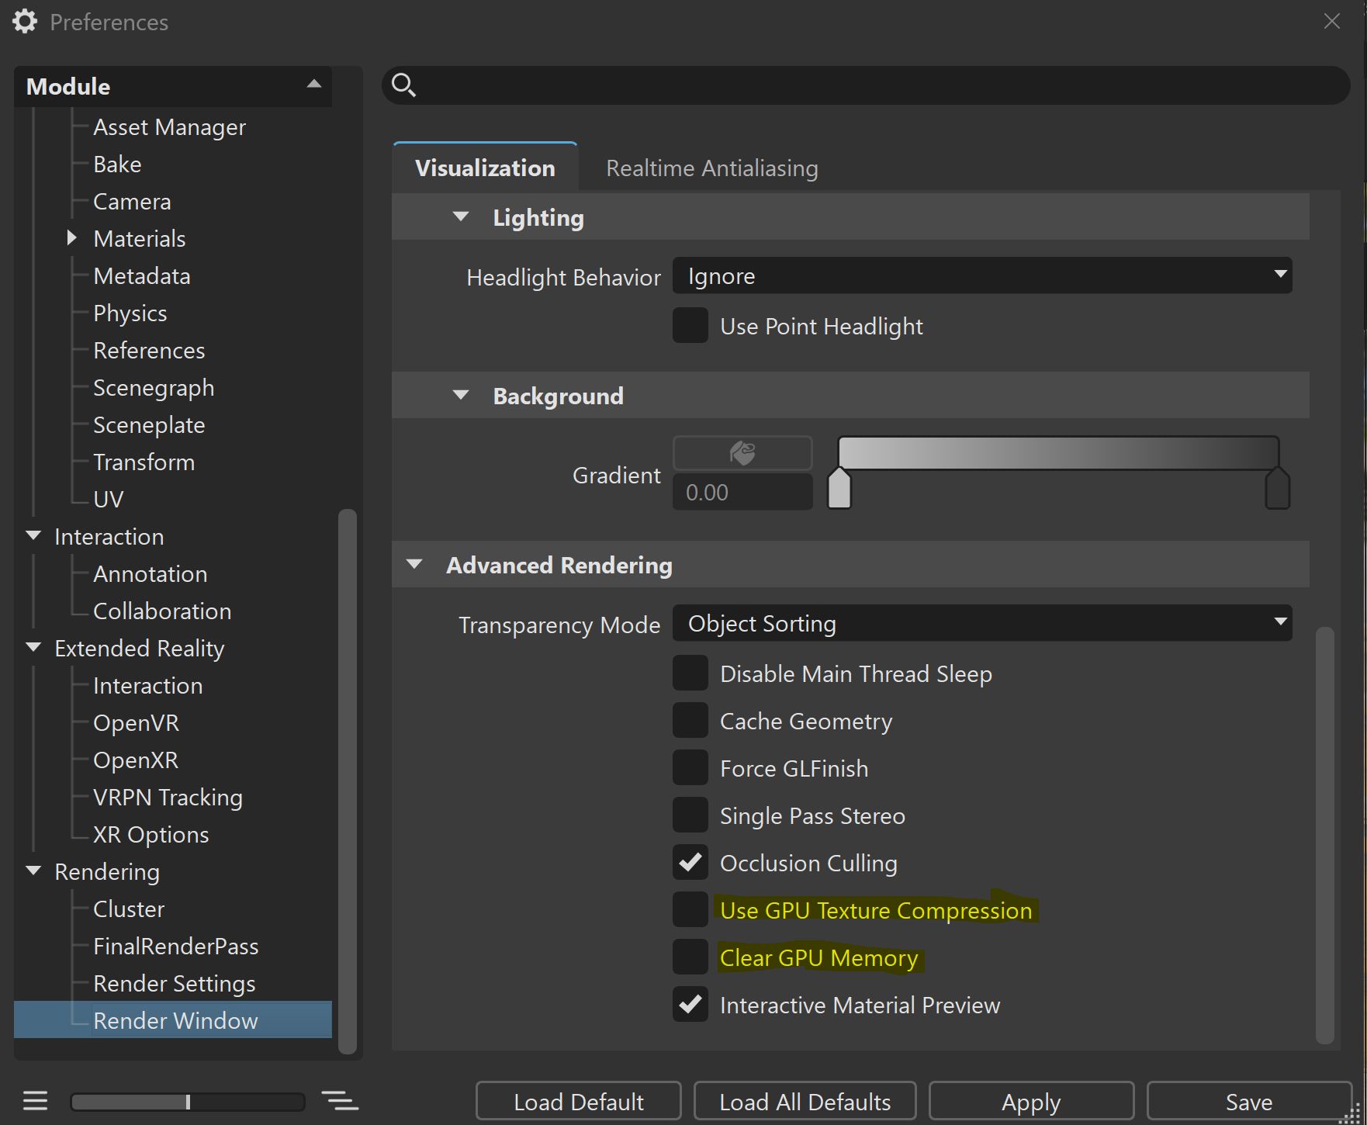
Task: Click the gradient position value field
Action: click(x=742, y=492)
